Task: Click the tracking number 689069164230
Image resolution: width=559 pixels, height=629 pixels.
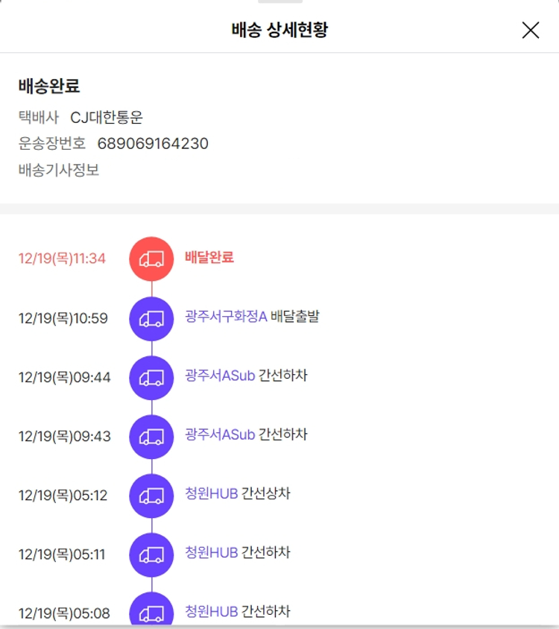Action: (153, 143)
